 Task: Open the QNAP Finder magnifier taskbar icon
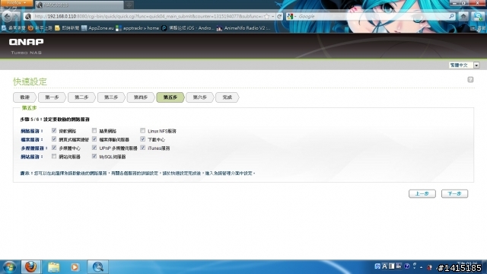click(98, 267)
